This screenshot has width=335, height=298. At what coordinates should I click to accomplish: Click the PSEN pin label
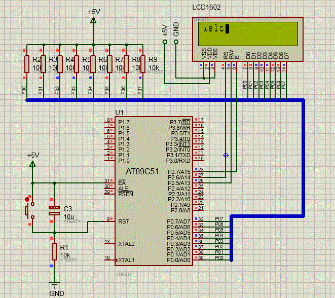126,194
